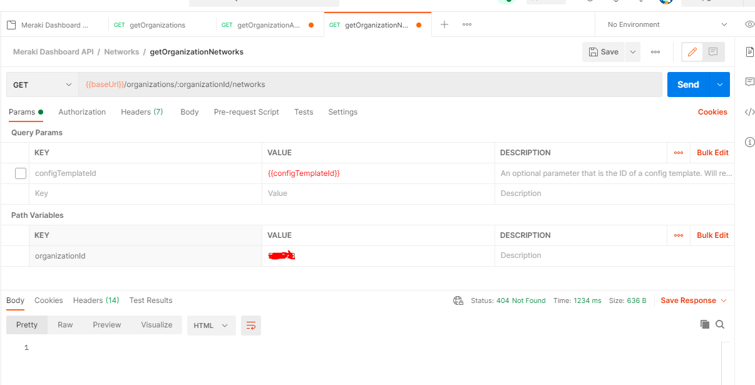This screenshot has width=755, height=385.
Task: Open the environment quick look eye icon
Action: tap(749, 24)
